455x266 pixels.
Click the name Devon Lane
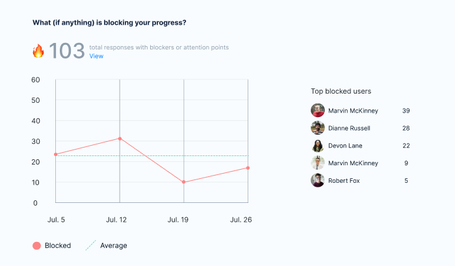click(x=345, y=146)
